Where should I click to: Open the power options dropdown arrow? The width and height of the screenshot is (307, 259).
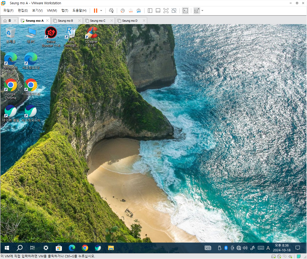[101, 11]
